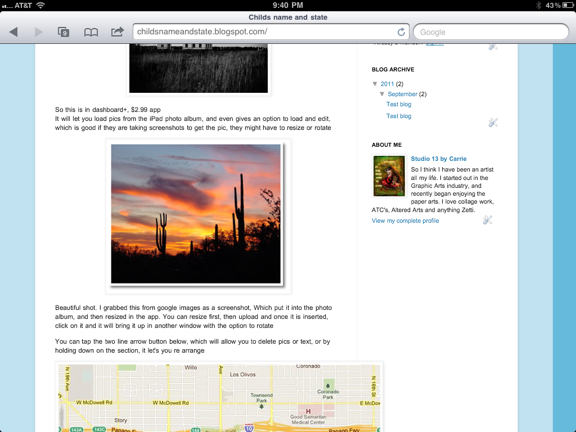Tap the share action icon

click(118, 31)
